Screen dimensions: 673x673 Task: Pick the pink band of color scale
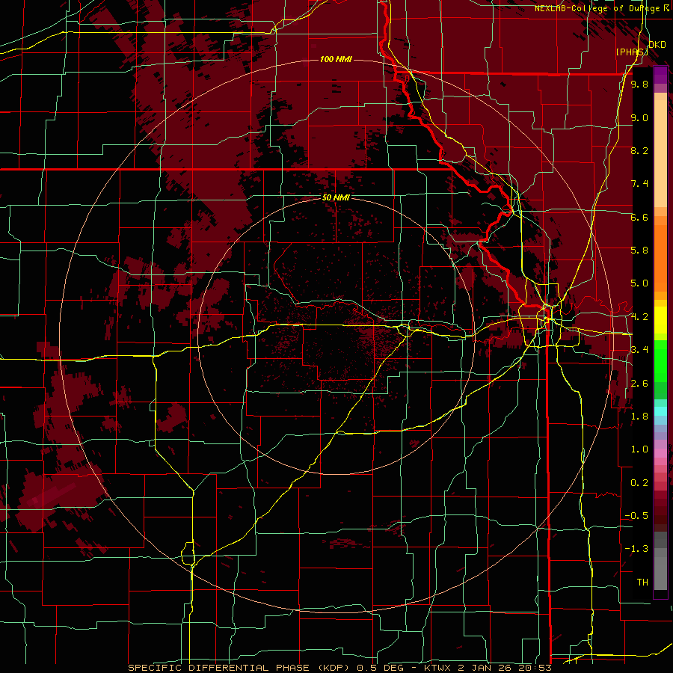pyautogui.click(x=660, y=453)
